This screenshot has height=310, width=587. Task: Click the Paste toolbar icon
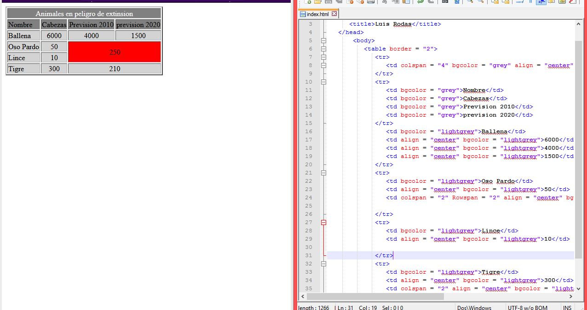click(x=406, y=2)
